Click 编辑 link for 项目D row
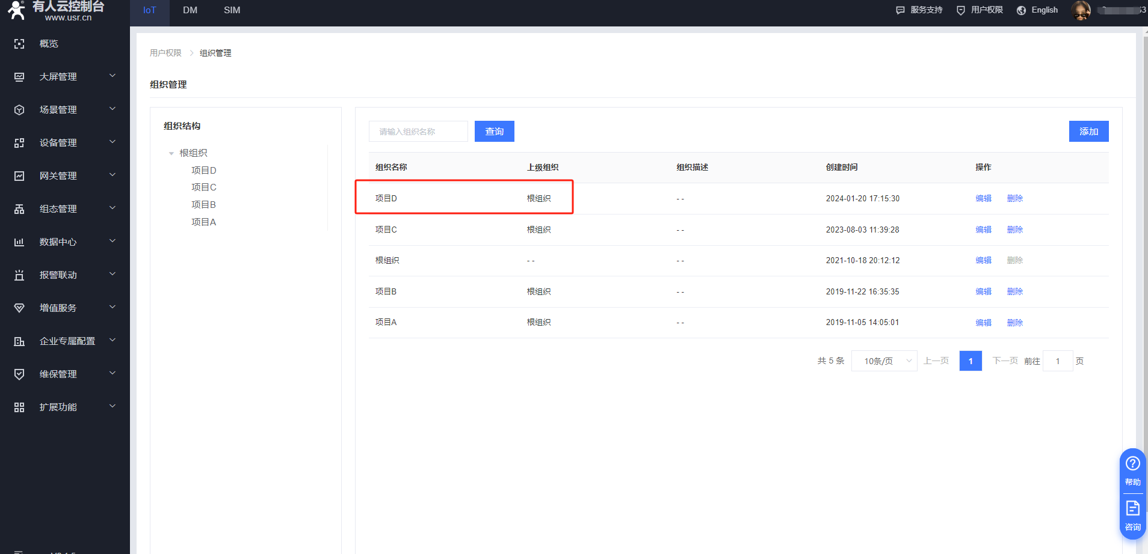 pos(983,198)
